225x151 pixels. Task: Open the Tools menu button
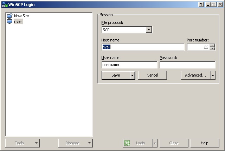[x=22, y=143]
